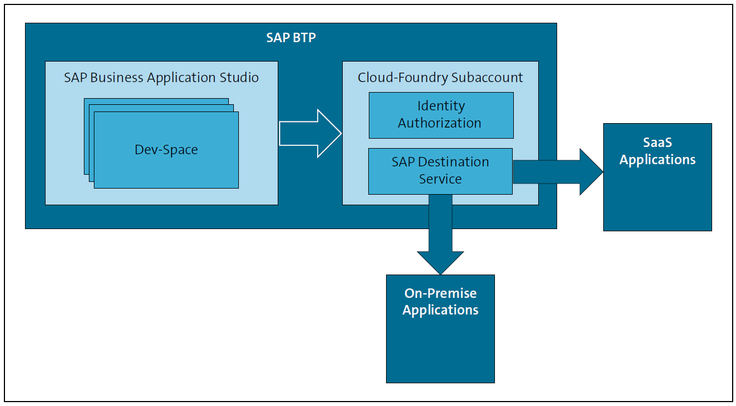The image size is (736, 406).
Task: Click the SAP Business Application Studio heading text
Action: 161,78
